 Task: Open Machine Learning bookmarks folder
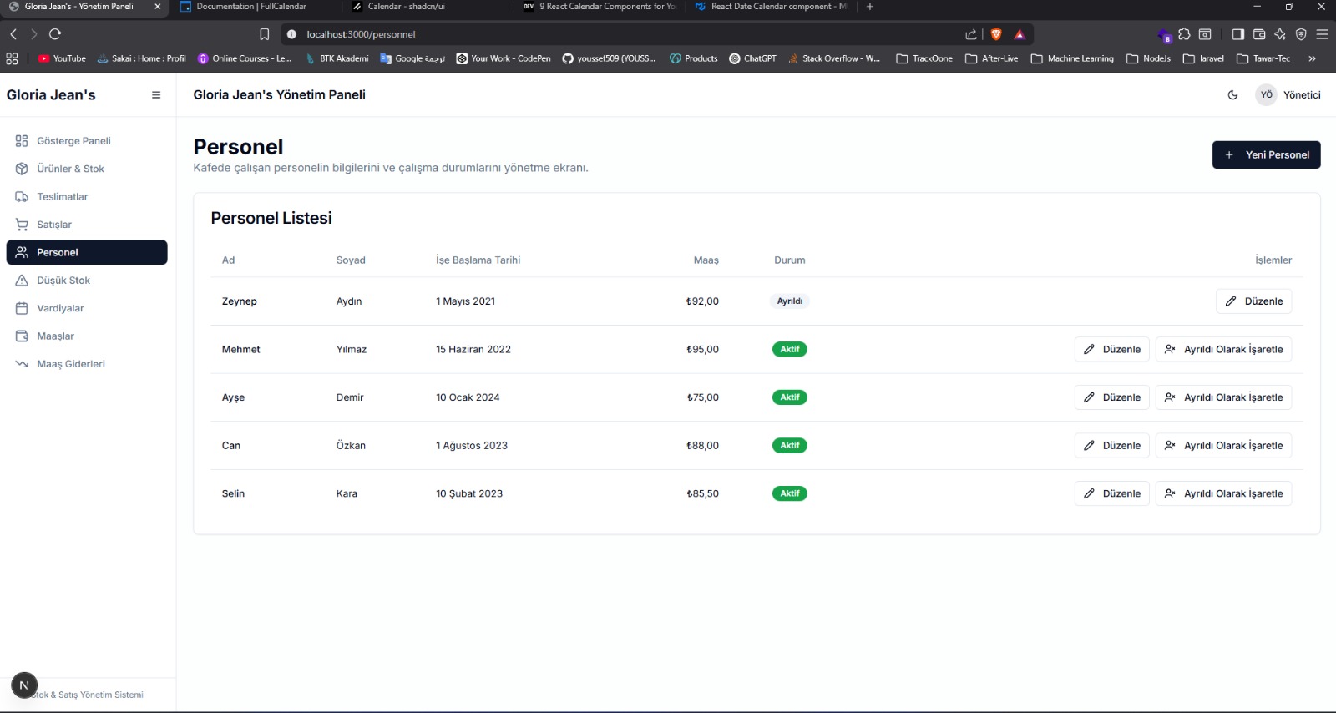coord(1072,58)
